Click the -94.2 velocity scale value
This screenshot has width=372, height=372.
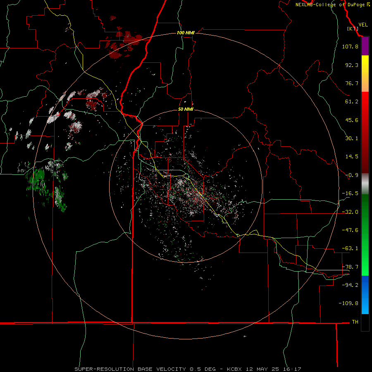coord(350,285)
